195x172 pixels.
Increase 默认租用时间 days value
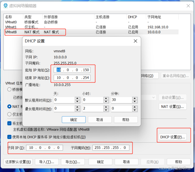[x=77, y=98]
